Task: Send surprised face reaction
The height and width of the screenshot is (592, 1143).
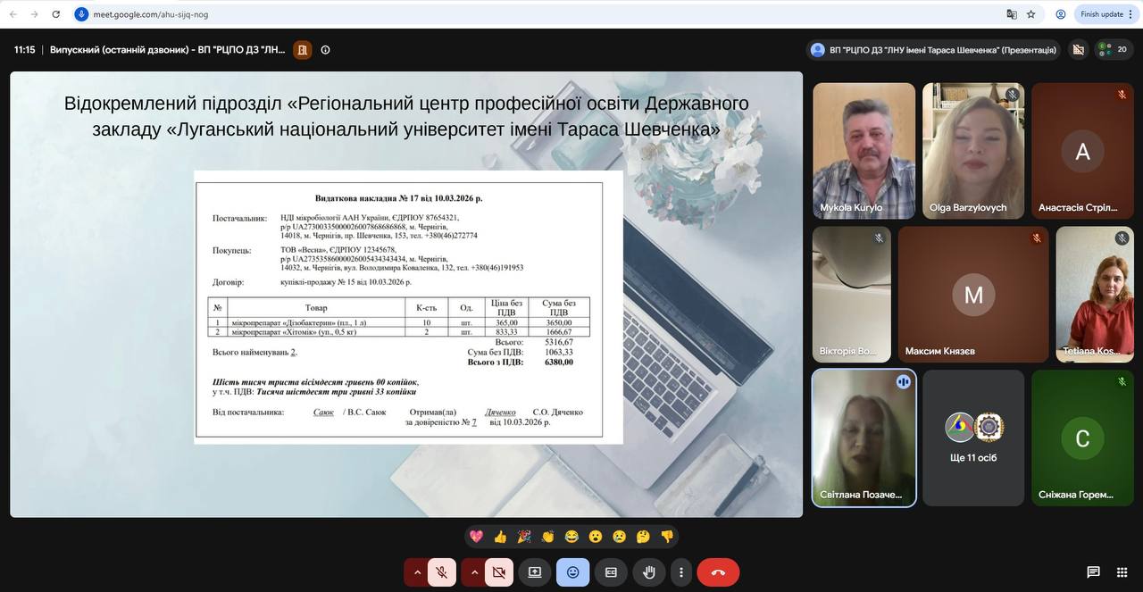Action: point(596,537)
